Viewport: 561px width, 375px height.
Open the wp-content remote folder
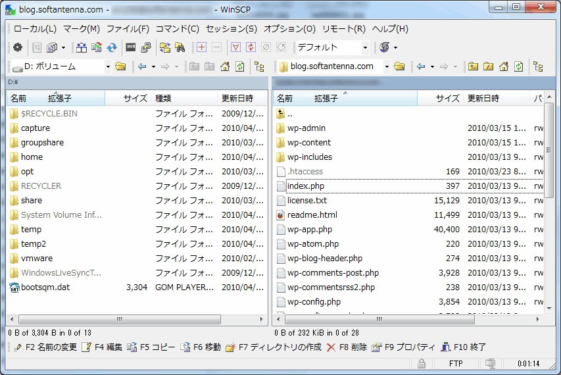coord(308,143)
